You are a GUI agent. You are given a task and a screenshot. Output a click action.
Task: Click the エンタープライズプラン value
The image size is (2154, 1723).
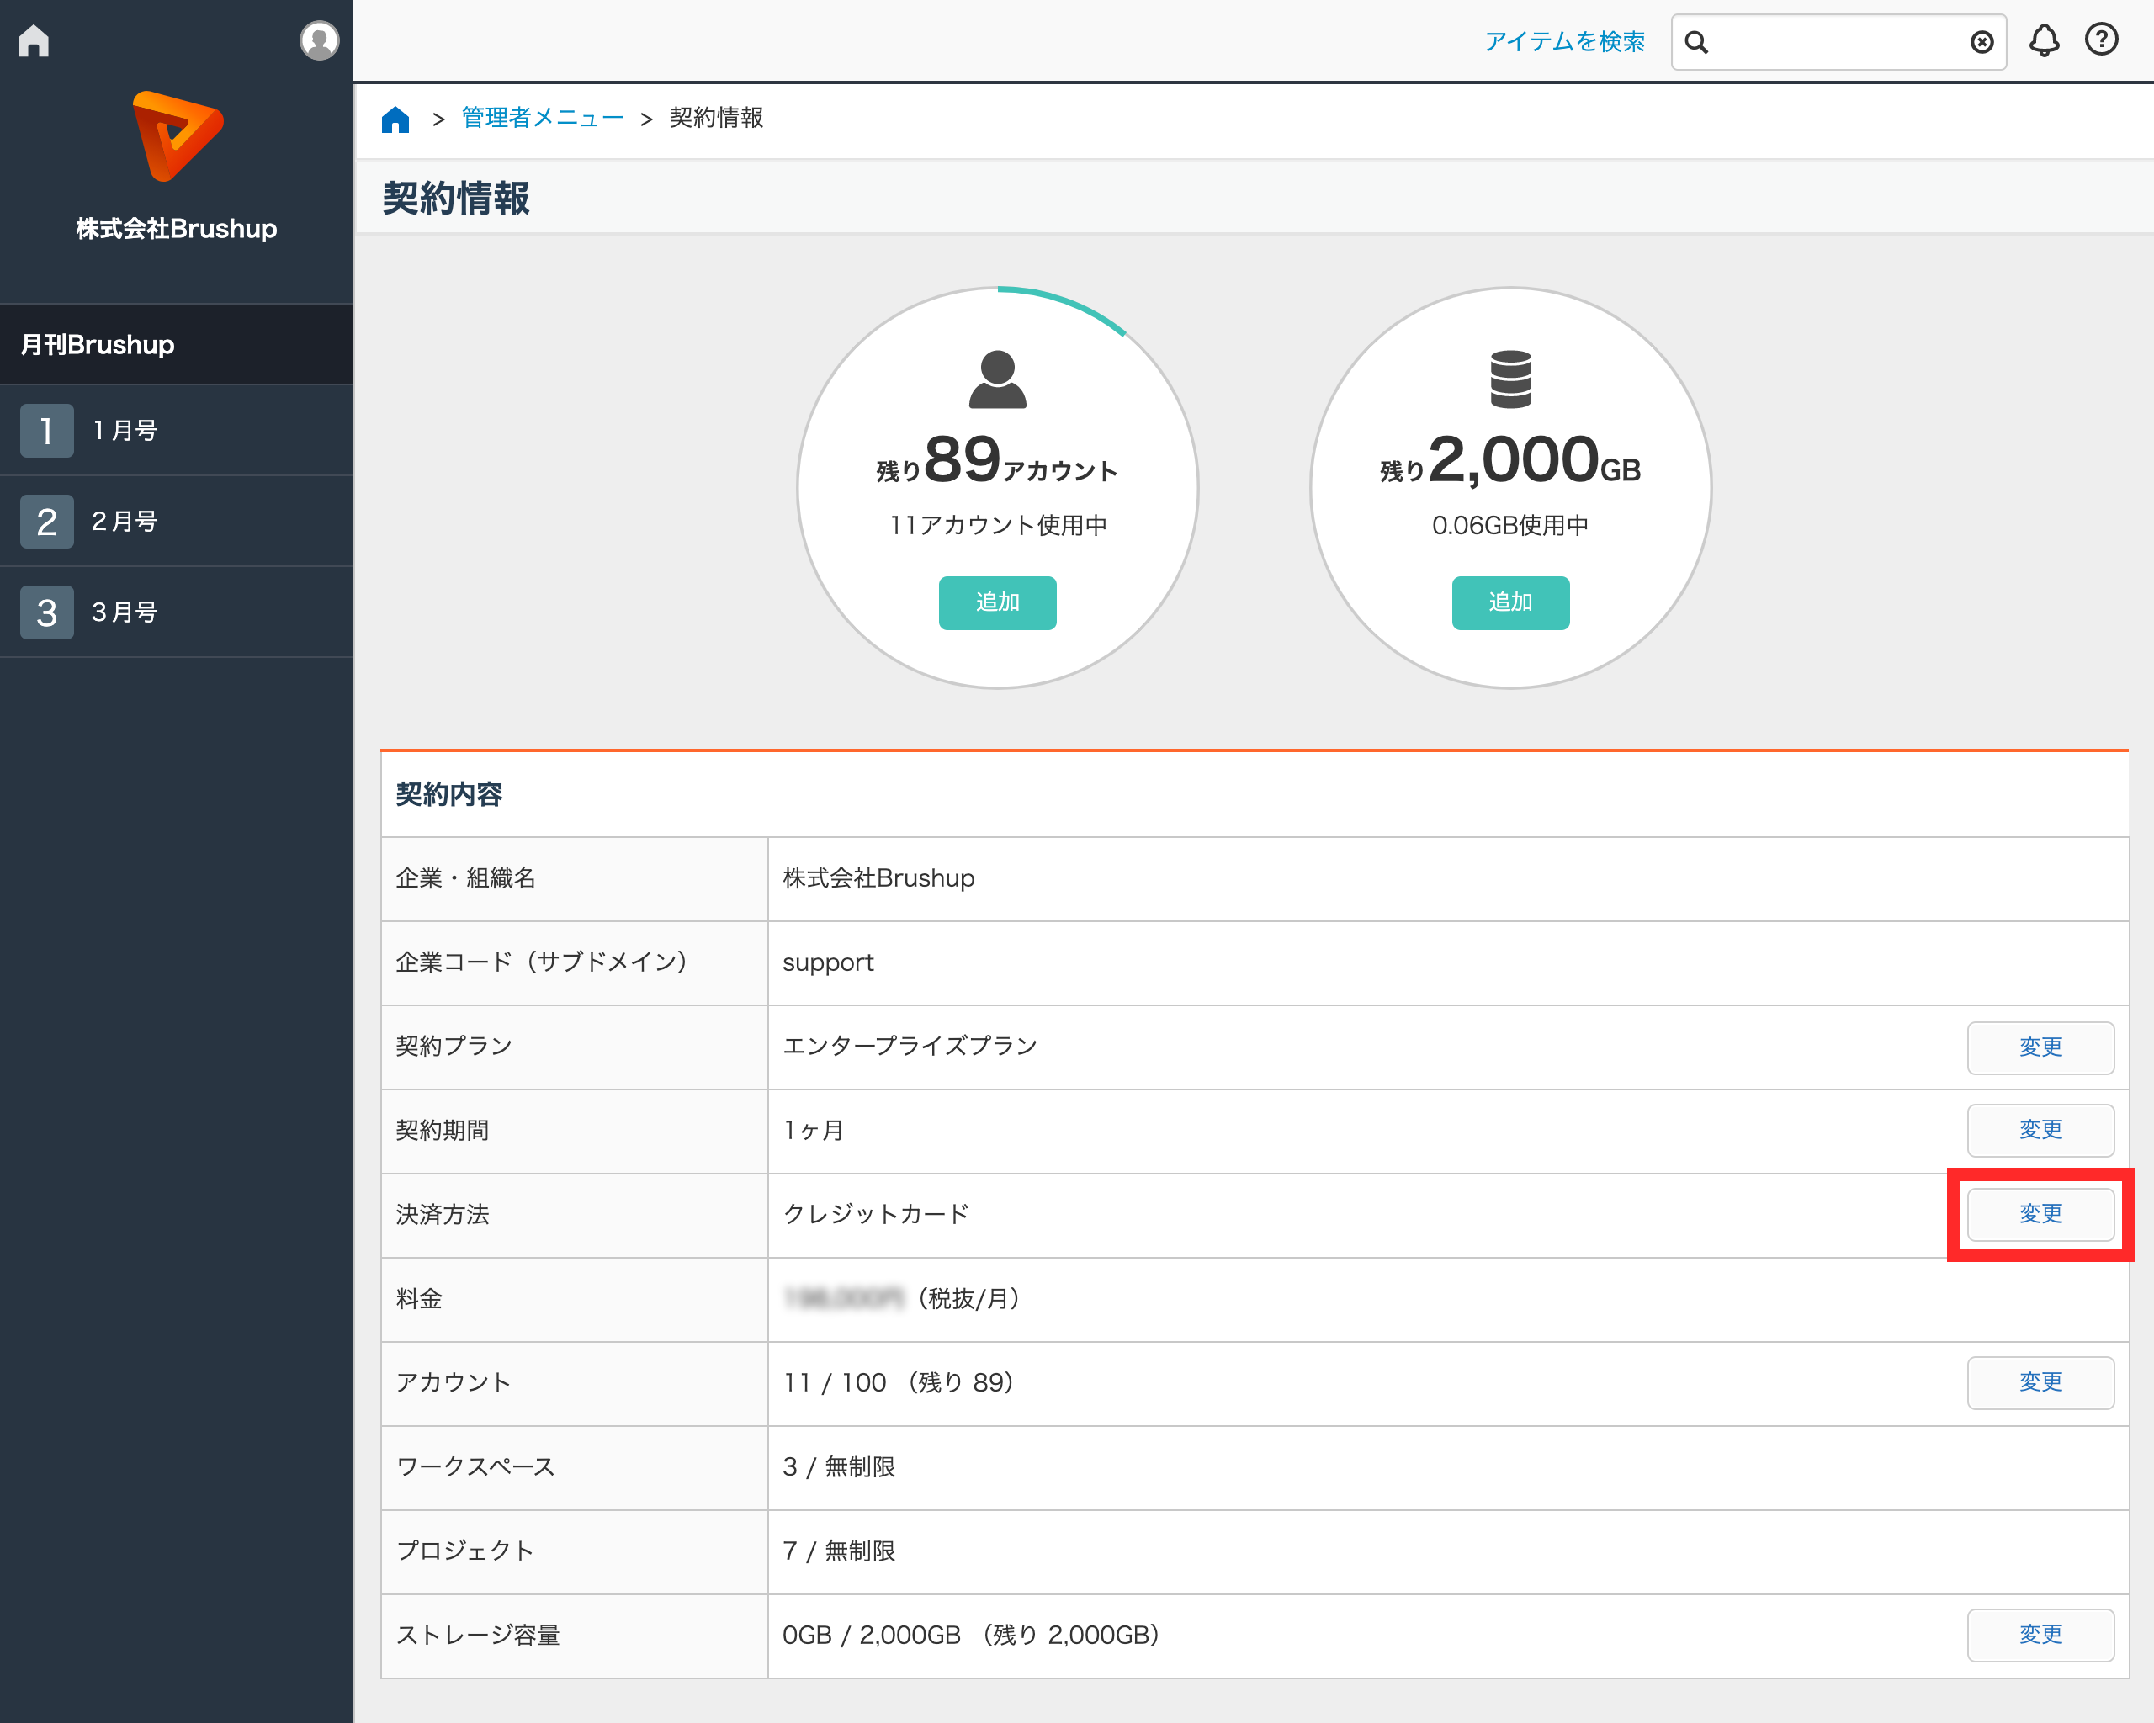pos(910,1046)
